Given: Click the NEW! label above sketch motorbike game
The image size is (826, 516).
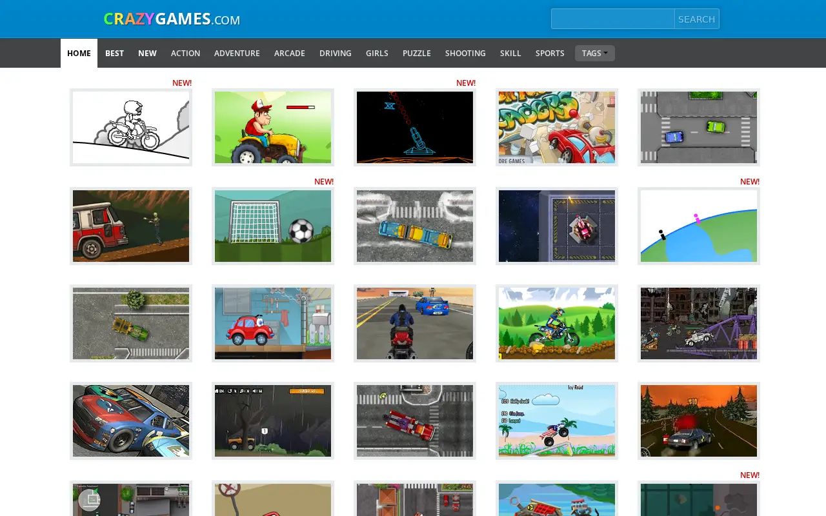Looking at the screenshot, I should click(182, 83).
